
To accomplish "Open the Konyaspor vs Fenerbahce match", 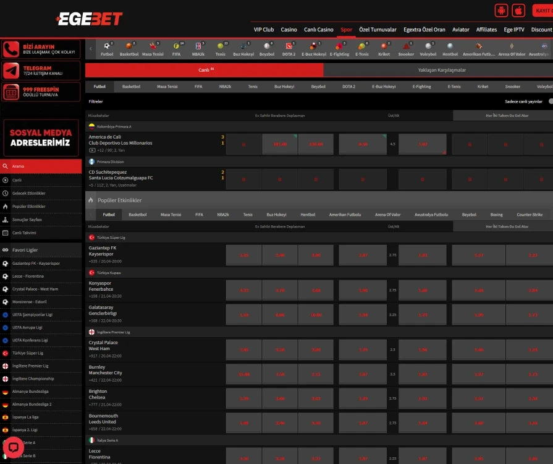I will point(101,286).
